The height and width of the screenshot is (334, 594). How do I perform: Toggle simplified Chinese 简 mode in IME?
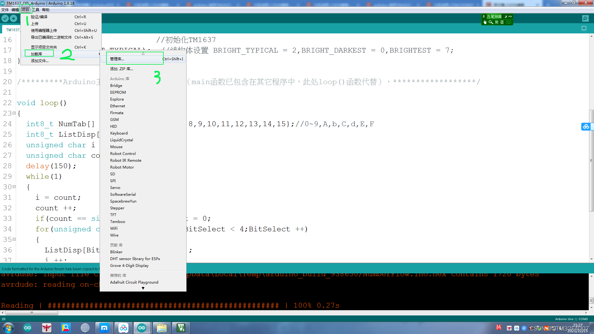[497, 22]
